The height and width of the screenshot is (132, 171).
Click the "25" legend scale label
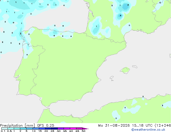[x=52, y=131]
